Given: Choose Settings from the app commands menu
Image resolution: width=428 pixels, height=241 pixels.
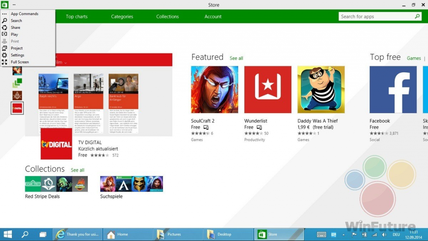Looking at the screenshot, I should click(18, 55).
